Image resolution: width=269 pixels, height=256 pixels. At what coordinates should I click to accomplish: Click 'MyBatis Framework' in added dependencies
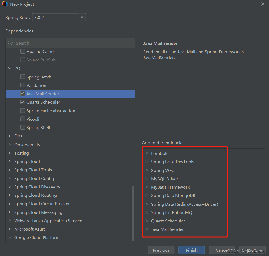(170, 187)
